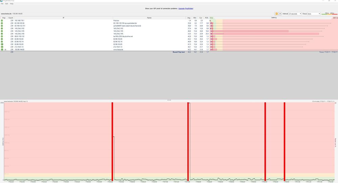Screen dimensions: 338x183
Task: Select the hop 12 green circle icon
Action: pyautogui.click(x=2, y=50)
